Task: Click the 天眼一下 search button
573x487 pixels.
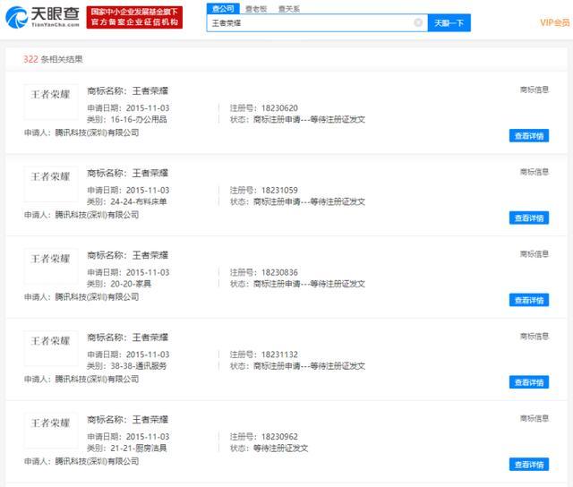Action: pos(449,22)
